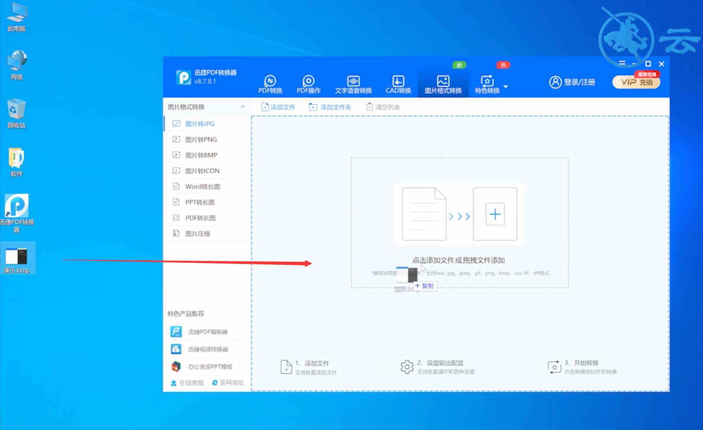This screenshot has width=703, height=430.
Task: Select Word转长图 in the sidebar
Action: pyautogui.click(x=208, y=186)
